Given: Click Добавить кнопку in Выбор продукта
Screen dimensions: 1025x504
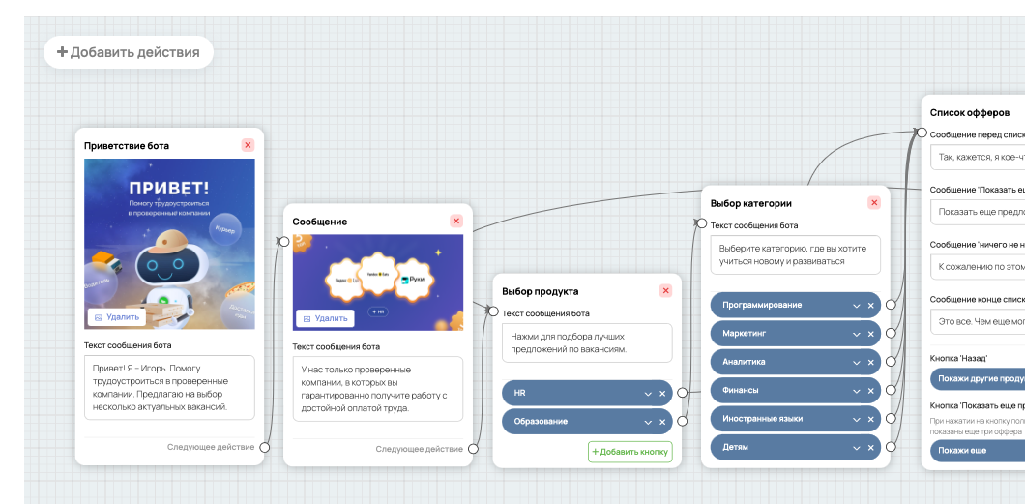Looking at the screenshot, I should (630, 452).
